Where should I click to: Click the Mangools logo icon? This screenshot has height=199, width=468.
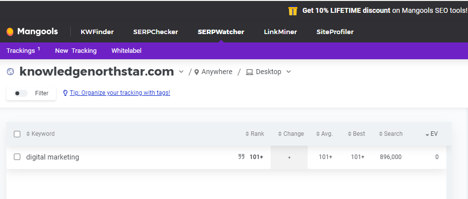[x=10, y=32]
